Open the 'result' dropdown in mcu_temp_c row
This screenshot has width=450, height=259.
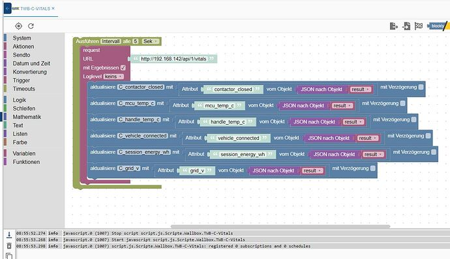pos(342,105)
